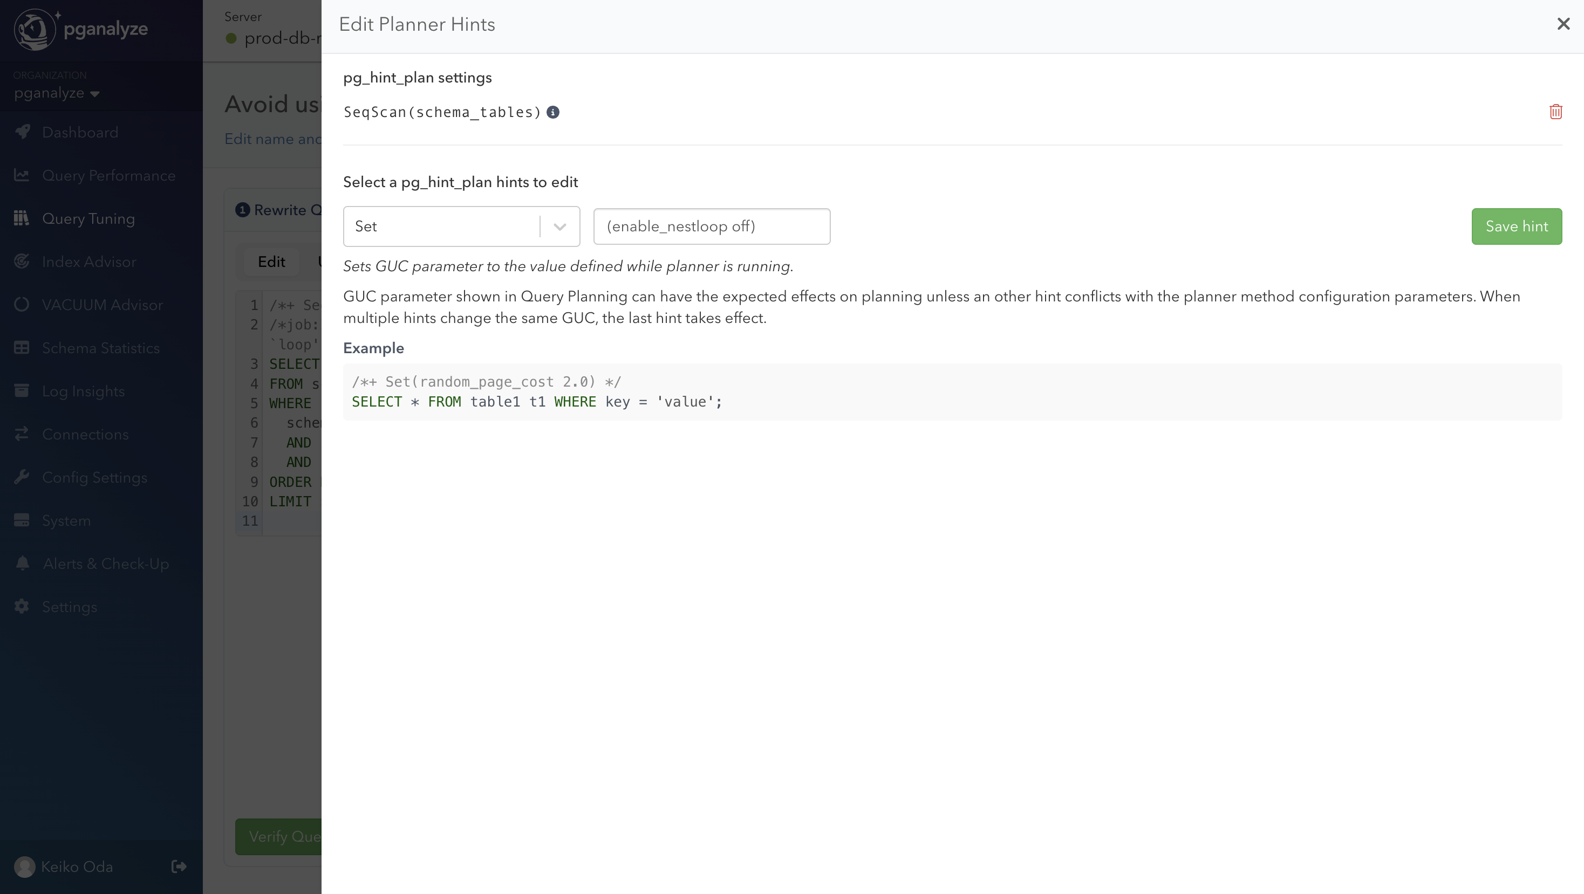Navigate to Alerts & Check-Up
This screenshot has height=894, width=1584.
tap(106, 563)
